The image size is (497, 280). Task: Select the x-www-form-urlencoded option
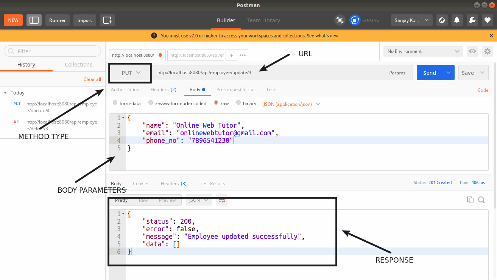point(151,103)
